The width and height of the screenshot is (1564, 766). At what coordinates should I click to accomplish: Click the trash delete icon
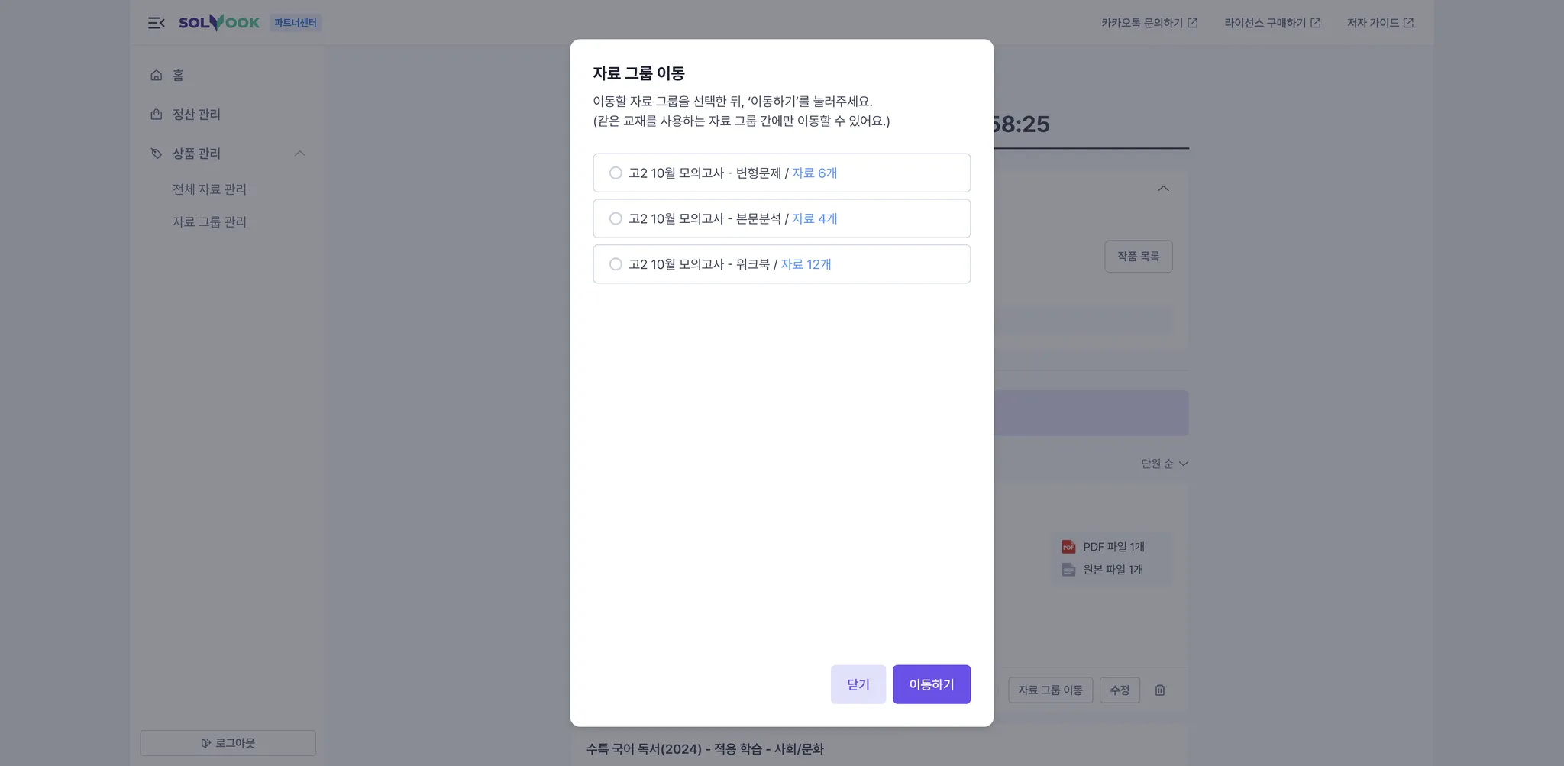(x=1160, y=690)
